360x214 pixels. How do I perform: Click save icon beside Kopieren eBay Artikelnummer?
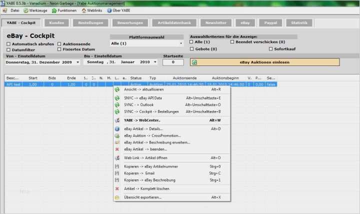(117, 166)
